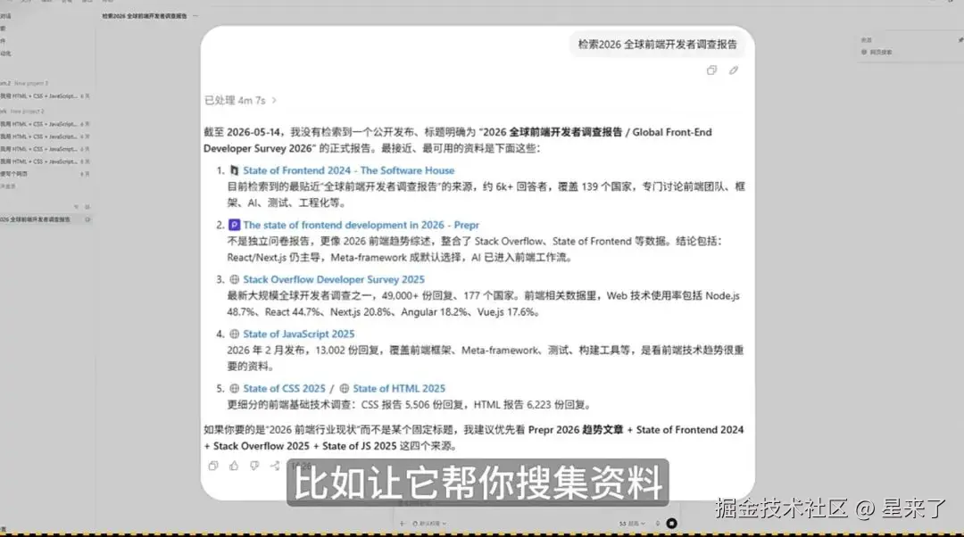The image size is (964, 537).
Task: Click the new chat icon above sidebar chat list
Action: point(87,207)
